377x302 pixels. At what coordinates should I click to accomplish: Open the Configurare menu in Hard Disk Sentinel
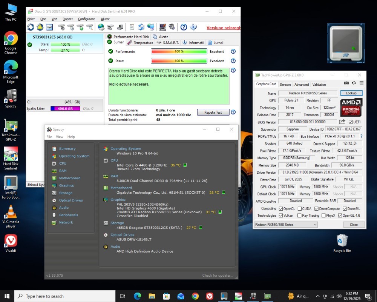86,19
